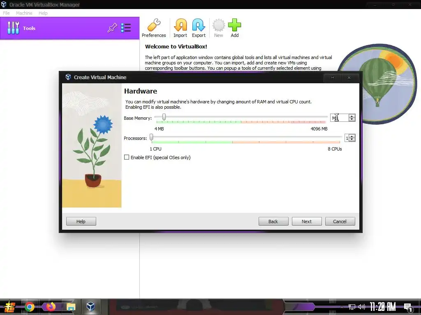Click the "Welcome to VirtualBox!" heading
421x315 pixels.
[x=176, y=46]
